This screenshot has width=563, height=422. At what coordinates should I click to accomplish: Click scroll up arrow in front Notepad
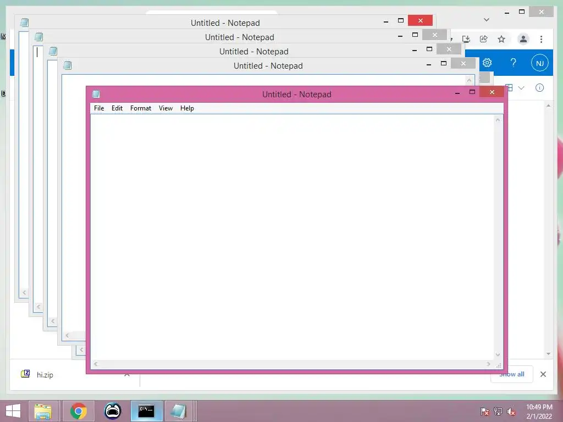point(498,120)
